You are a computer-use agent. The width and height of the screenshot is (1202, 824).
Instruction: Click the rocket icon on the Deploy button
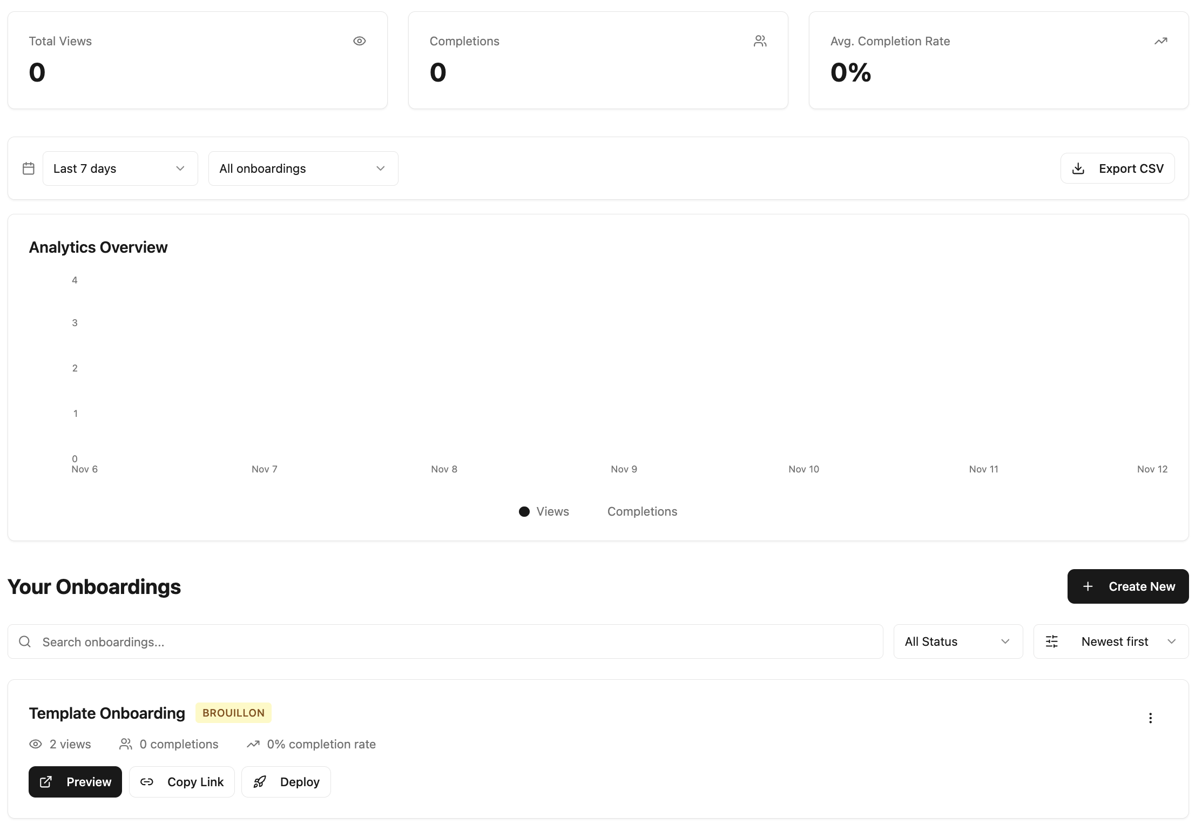tap(260, 781)
